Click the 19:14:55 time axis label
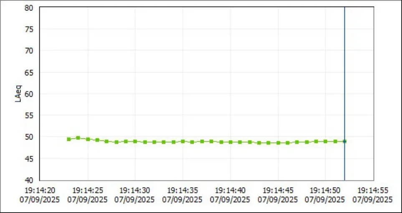 [373, 190]
